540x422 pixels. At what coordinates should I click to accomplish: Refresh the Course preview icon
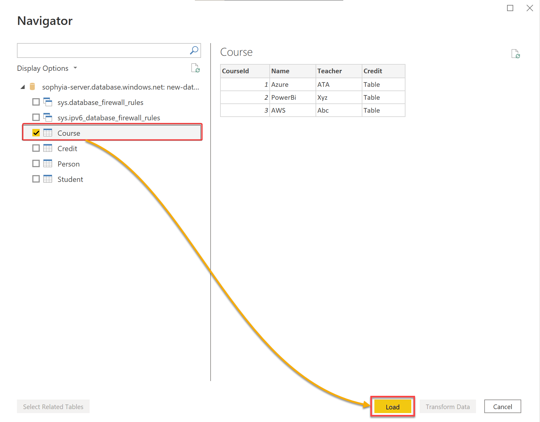(x=516, y=54)
